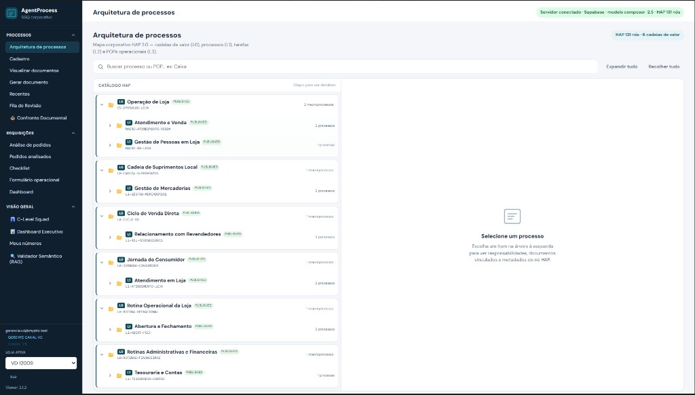Click the L1 badge on Tesouraria e Contas
The width and height of the screenshot is (695, 395).
click(129, 373)
